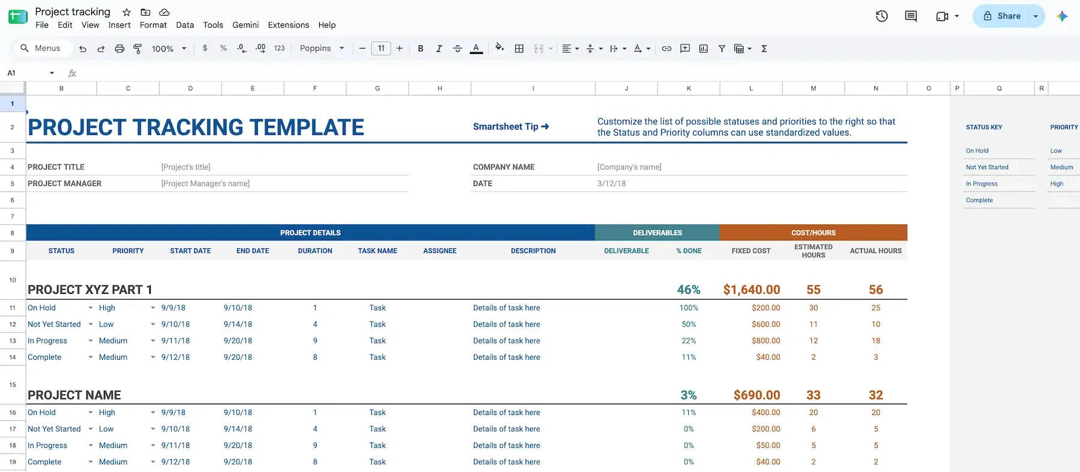Open the Borders tool
The image size is (1080, 472).
pyautogui.click(x=520, y=49)
